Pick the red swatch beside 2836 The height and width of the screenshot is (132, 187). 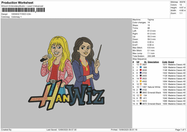tap(141, 70)
